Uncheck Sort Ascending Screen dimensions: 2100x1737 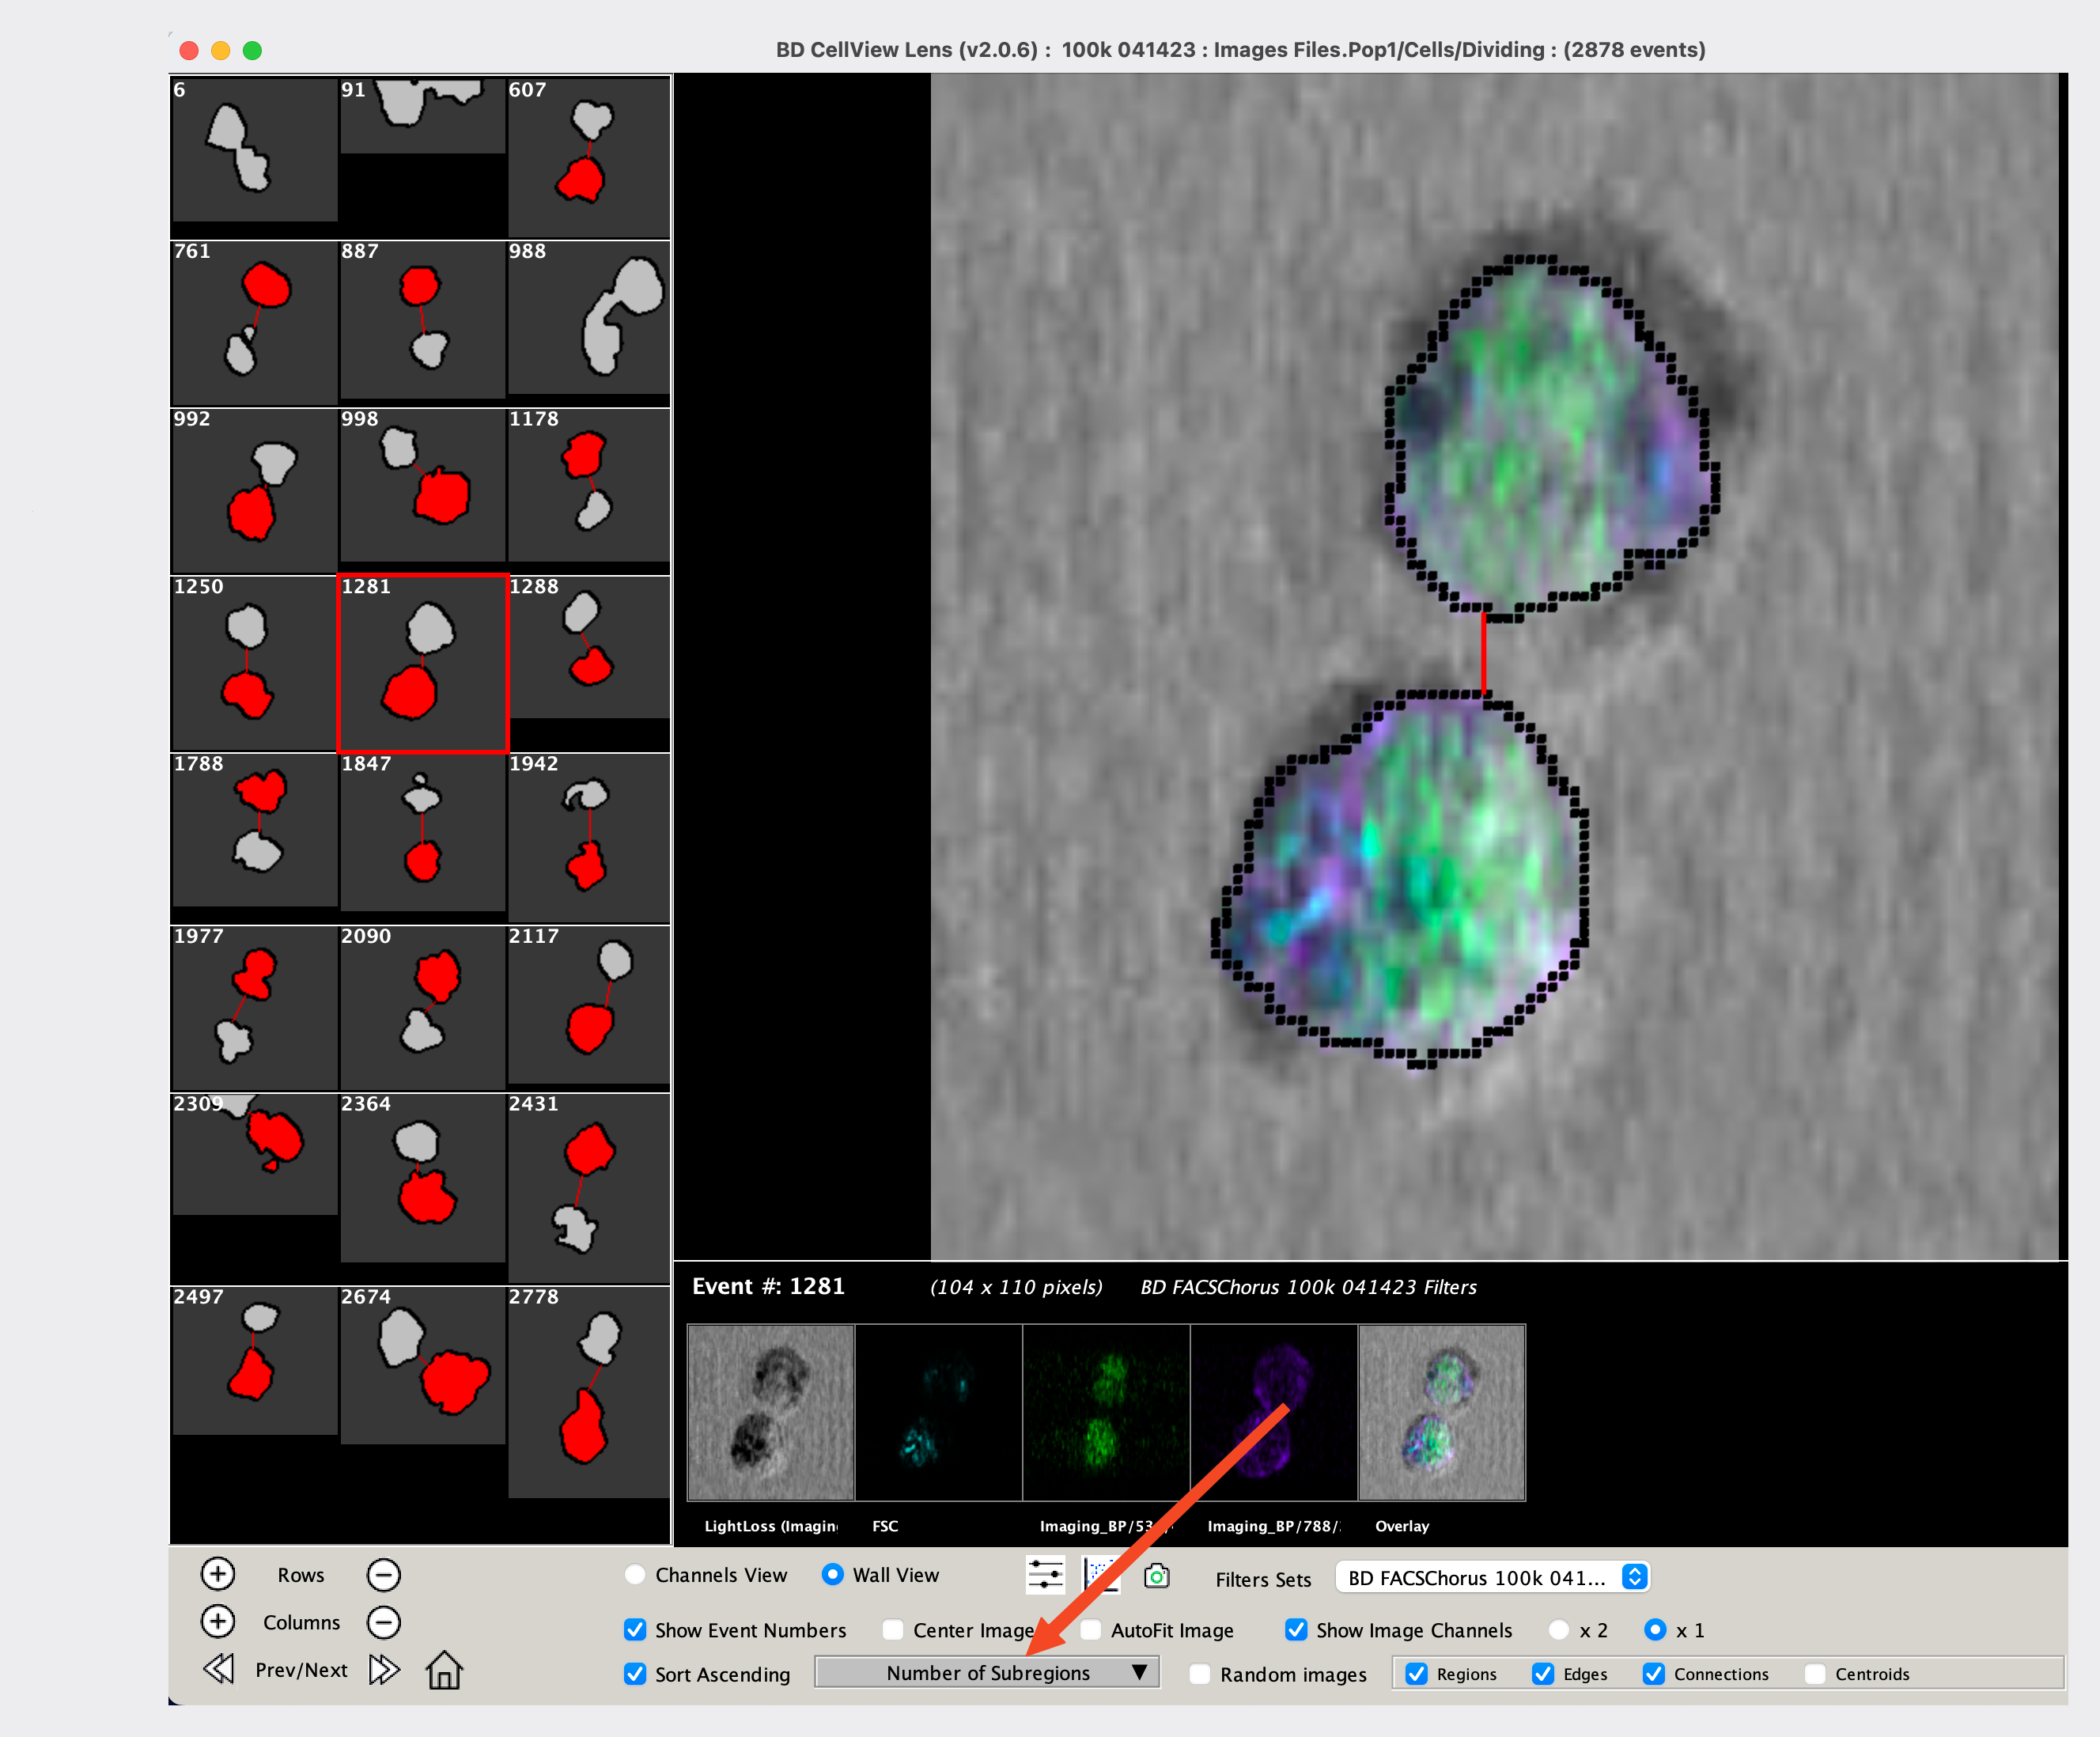(x=635, y=1674)
